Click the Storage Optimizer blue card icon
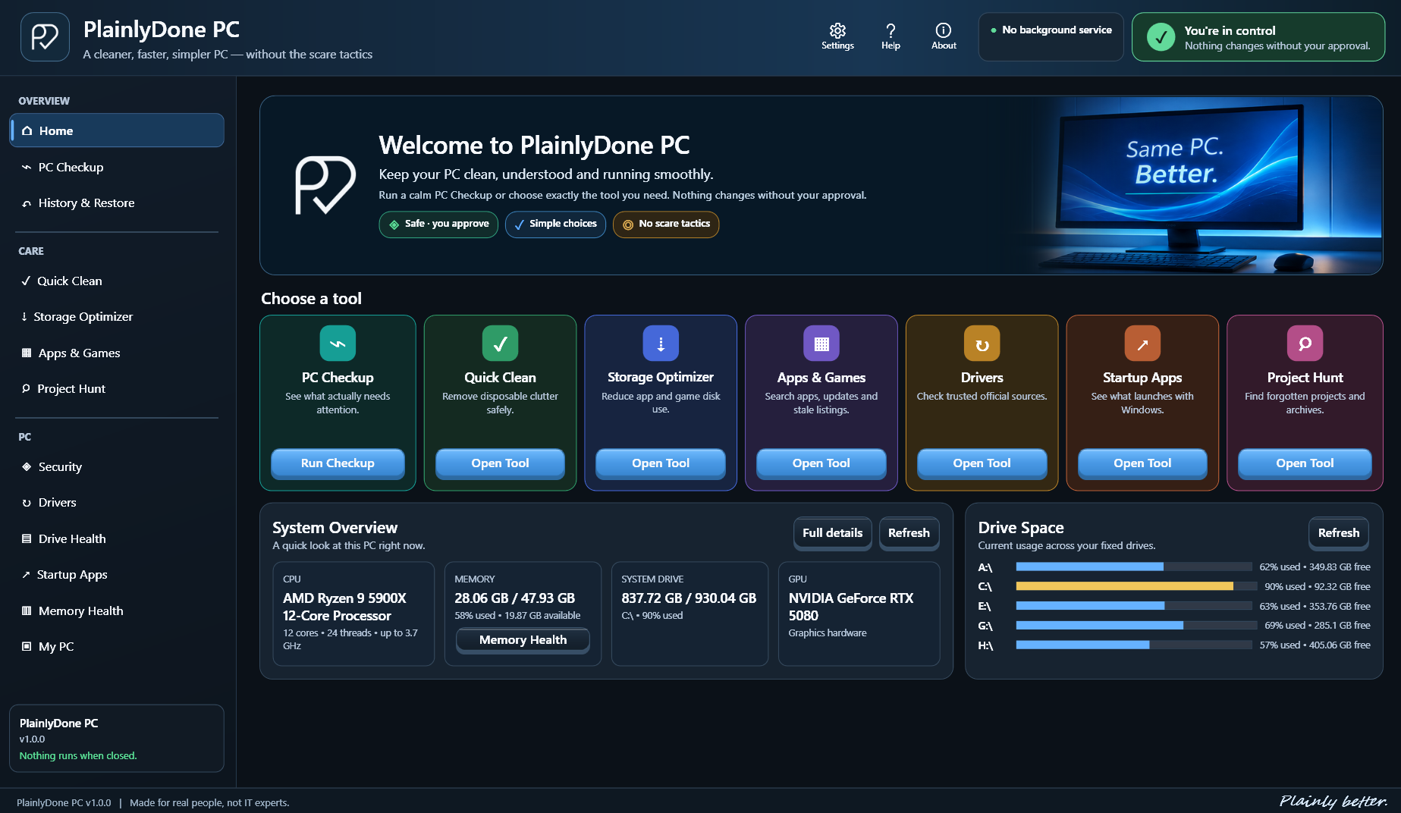The height and width of the screenshot is (813, 1401). pos(661,344)
